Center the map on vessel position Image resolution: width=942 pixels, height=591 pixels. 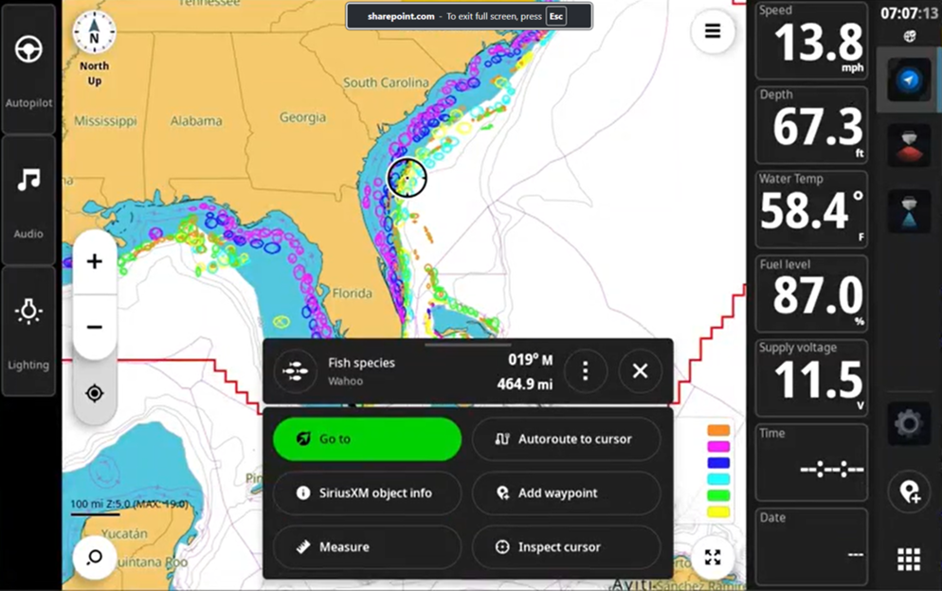pyautogui.click(x=94, y=393)
